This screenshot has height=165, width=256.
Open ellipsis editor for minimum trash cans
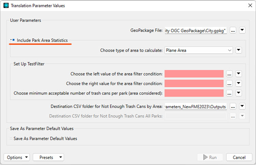tap(229, 93)
